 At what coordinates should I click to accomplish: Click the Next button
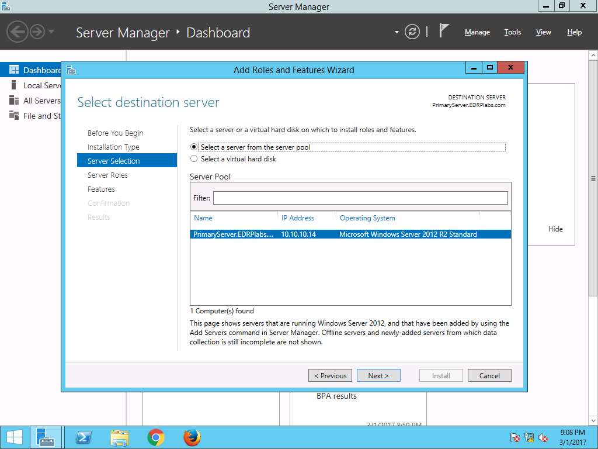[x=378, y=376]
